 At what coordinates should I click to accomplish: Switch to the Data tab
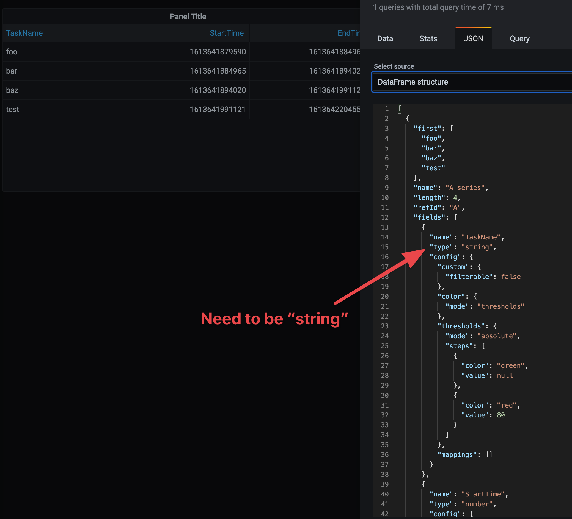385,38
